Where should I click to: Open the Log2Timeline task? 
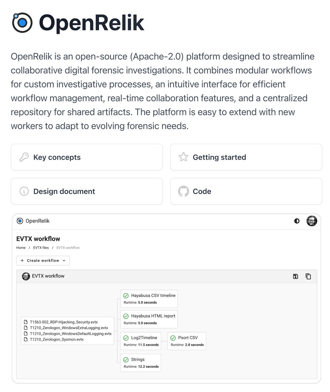141,341
